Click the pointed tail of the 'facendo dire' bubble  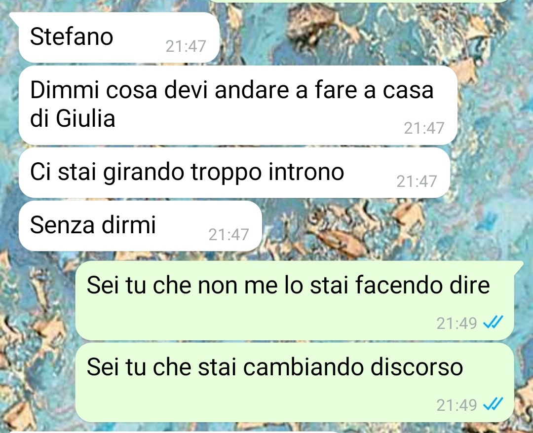518,266
